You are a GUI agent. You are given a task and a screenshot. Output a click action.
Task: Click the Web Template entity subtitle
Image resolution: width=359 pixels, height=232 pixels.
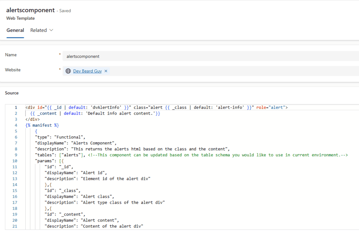(20, 18)
